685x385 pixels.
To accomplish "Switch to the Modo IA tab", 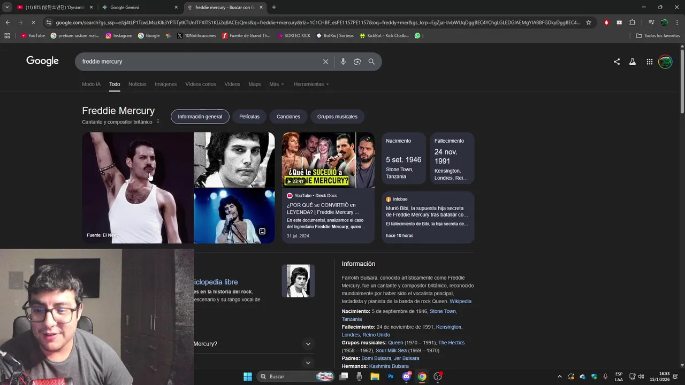I will [91, 84].
